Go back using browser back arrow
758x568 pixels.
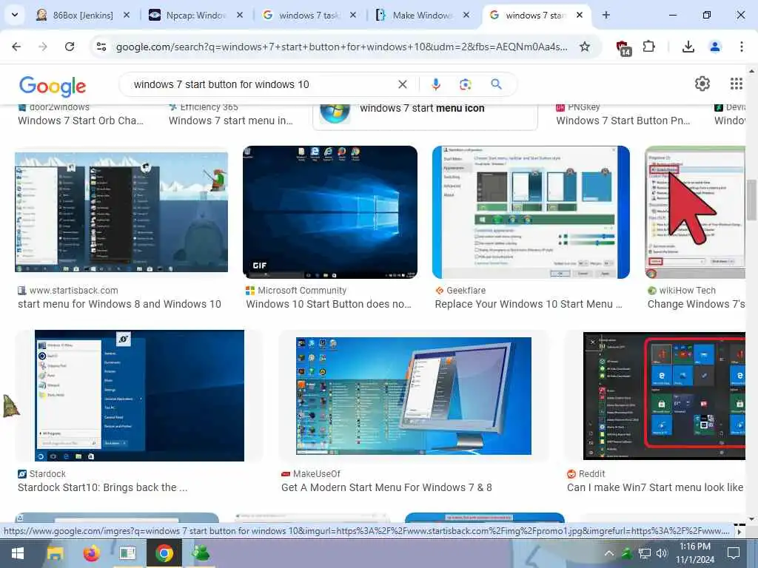(x=16, y=47)
